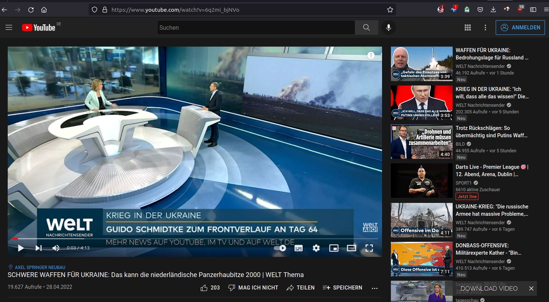Open the green extension icon in toolbar

click(x=467, y=10)
